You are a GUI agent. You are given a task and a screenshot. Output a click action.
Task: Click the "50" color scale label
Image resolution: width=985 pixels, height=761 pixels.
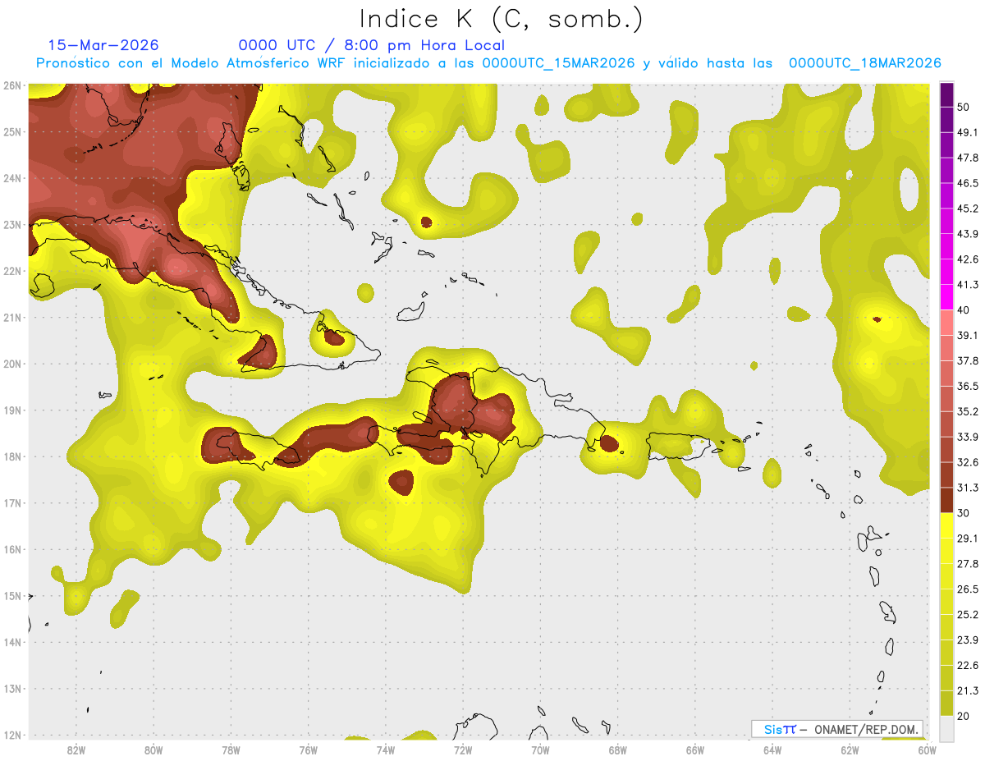(x=963, y=107)
